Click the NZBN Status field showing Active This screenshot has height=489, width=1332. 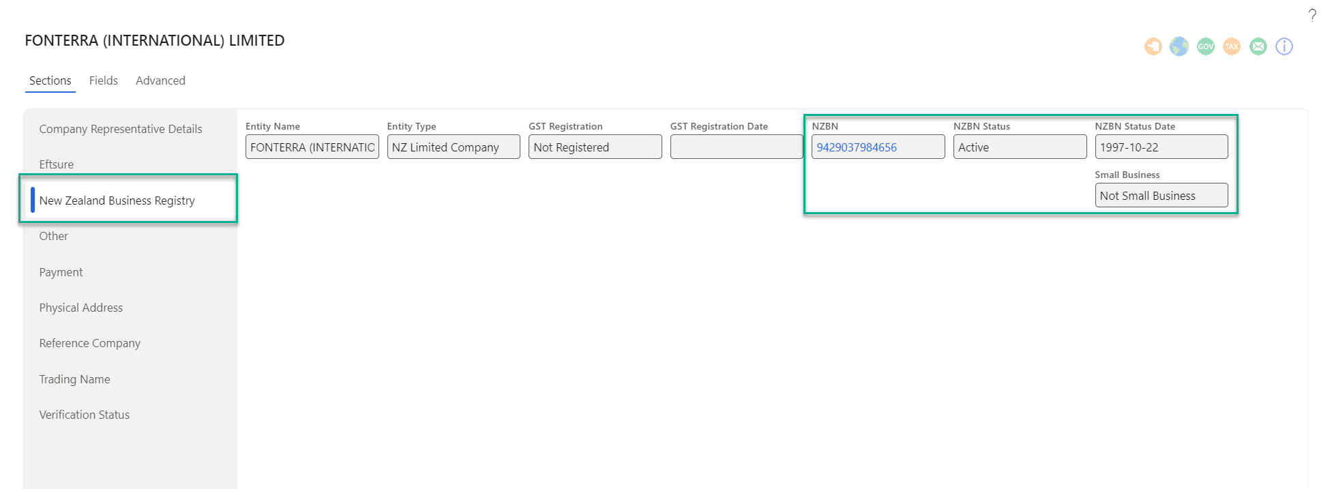(x=1020, y=147)
